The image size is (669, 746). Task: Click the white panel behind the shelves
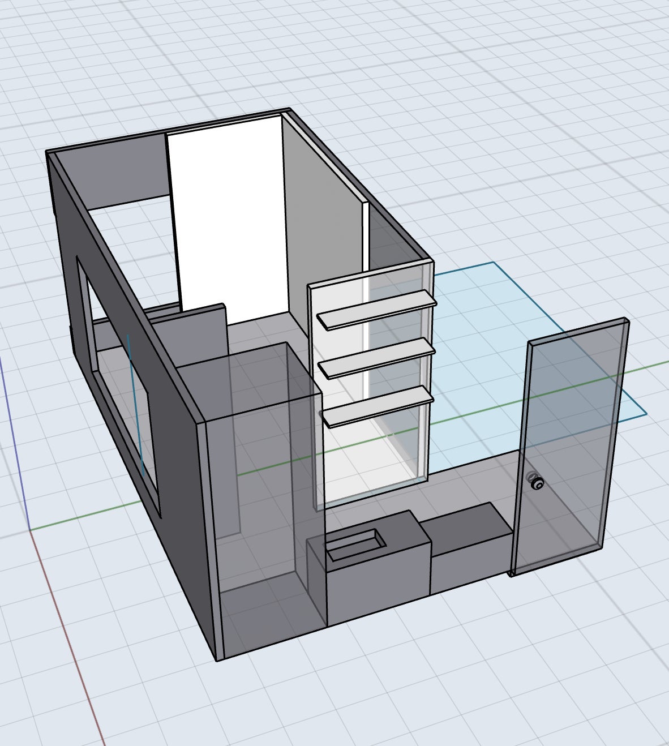click(x=340, y=453)
